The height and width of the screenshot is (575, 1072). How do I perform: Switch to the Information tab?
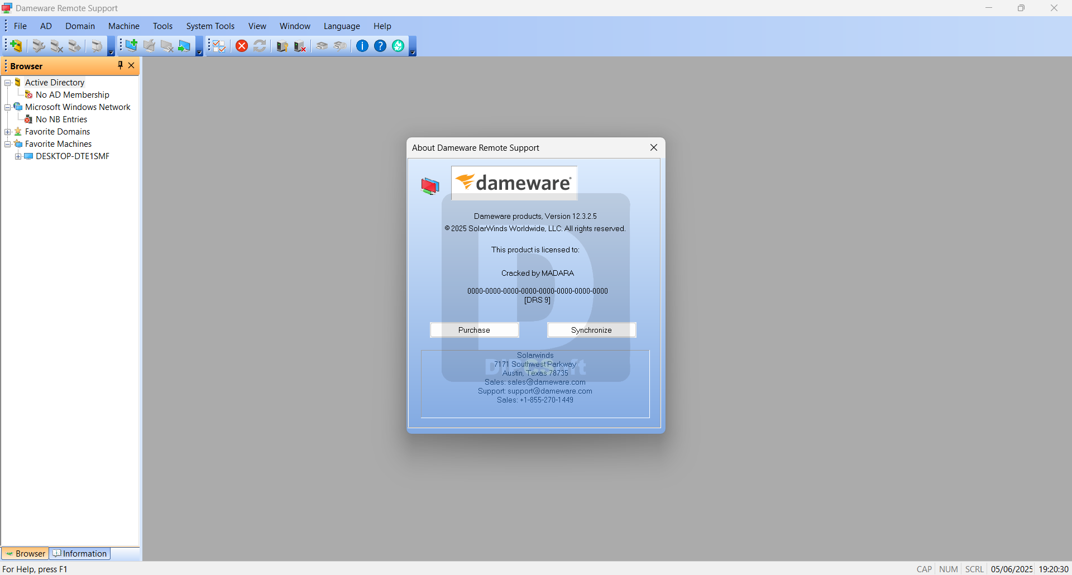(80, 553)
